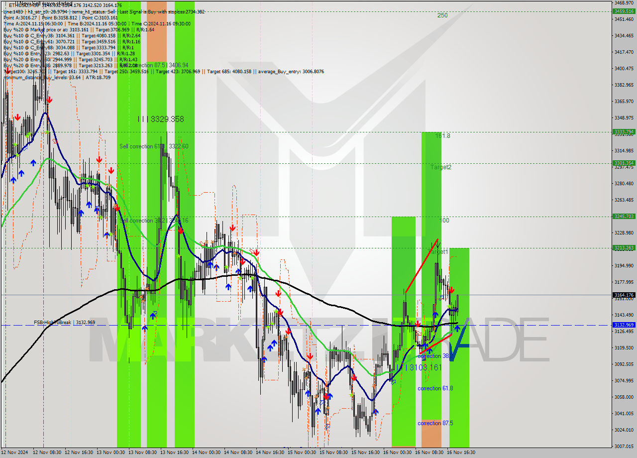637x458 pixels.
Task: Select '14 Nov 00:30' on the time axis
Action: 207,453
